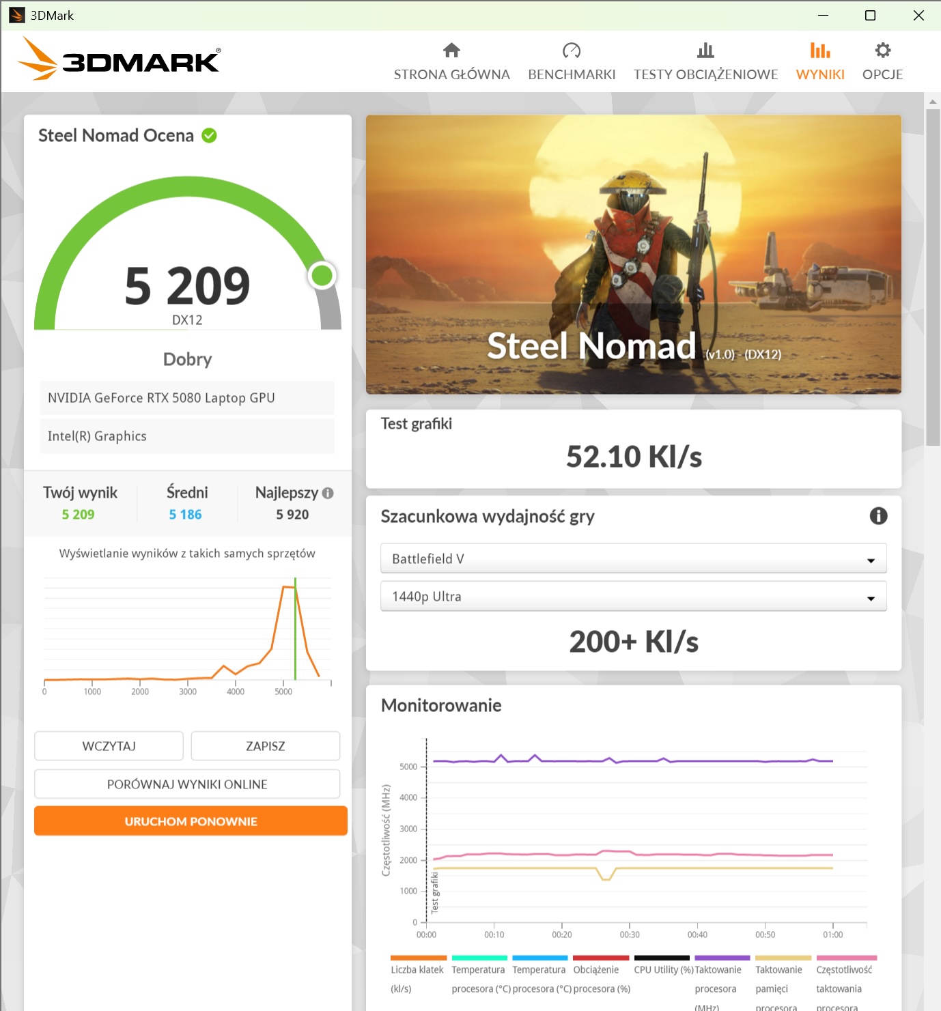Toggle the black CPU Utility legend swatch
This screenshot has width=941, height=1011.
(662, 958)
